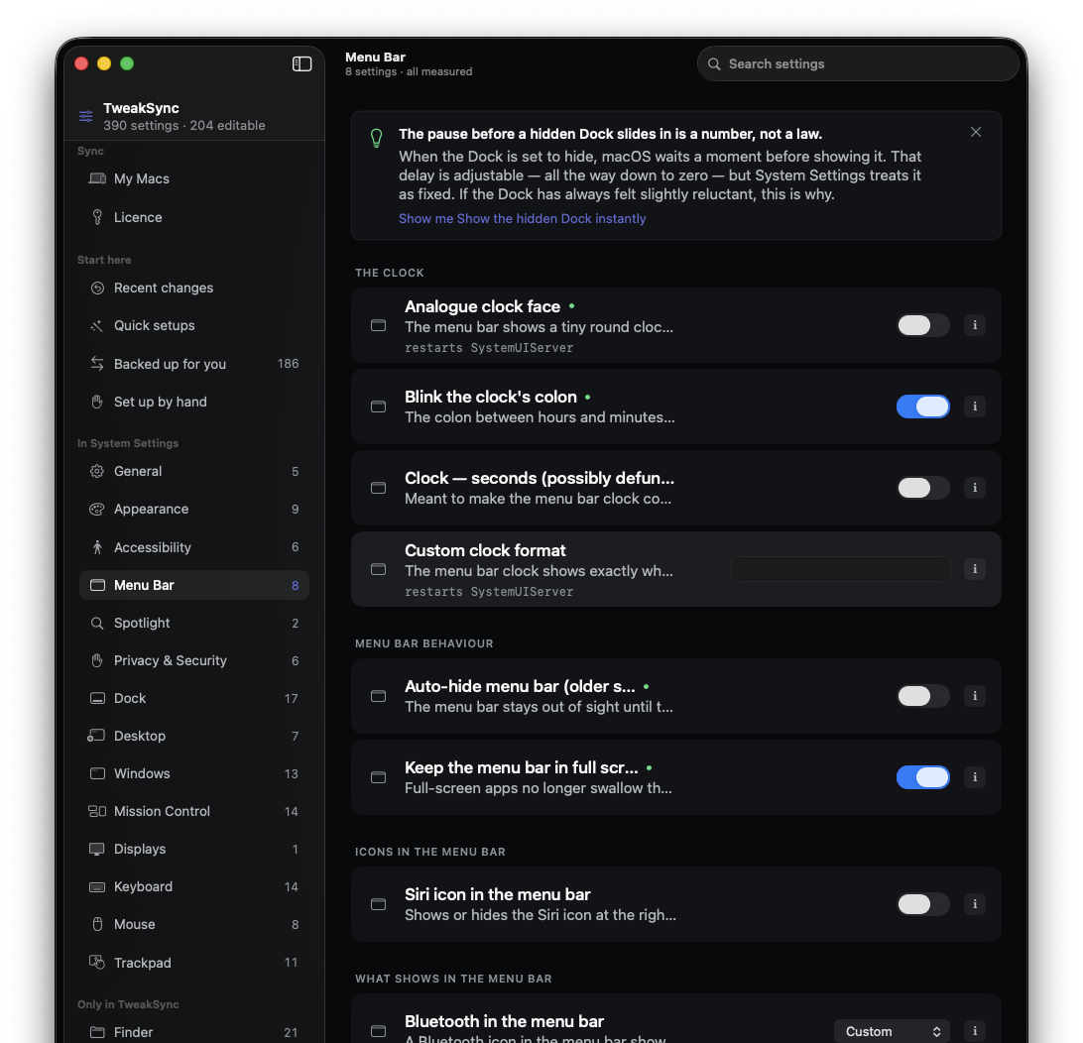Enable Clock seconds toggle
Viewport: 1083px width, 1043px height.
coord(922,488)
